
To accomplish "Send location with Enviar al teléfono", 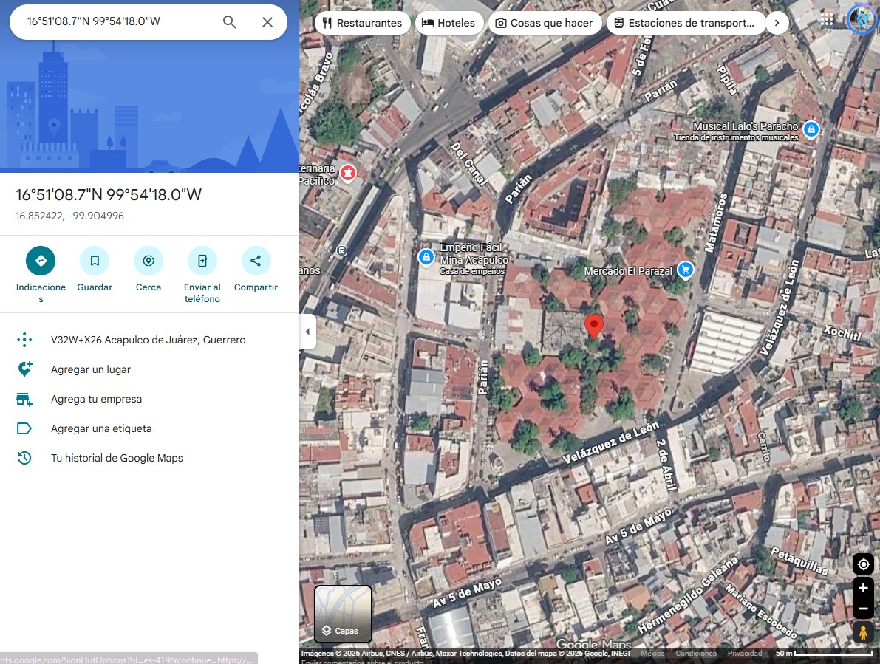I will click(x=202, y=261).
